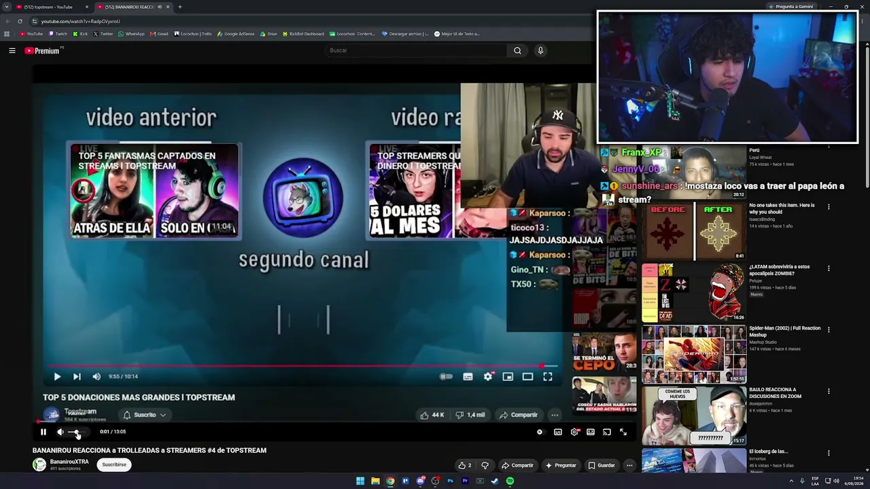This screenshot has height=489, width=870.
Task: Skip to next in embedded player
Action: click(77, 377)
